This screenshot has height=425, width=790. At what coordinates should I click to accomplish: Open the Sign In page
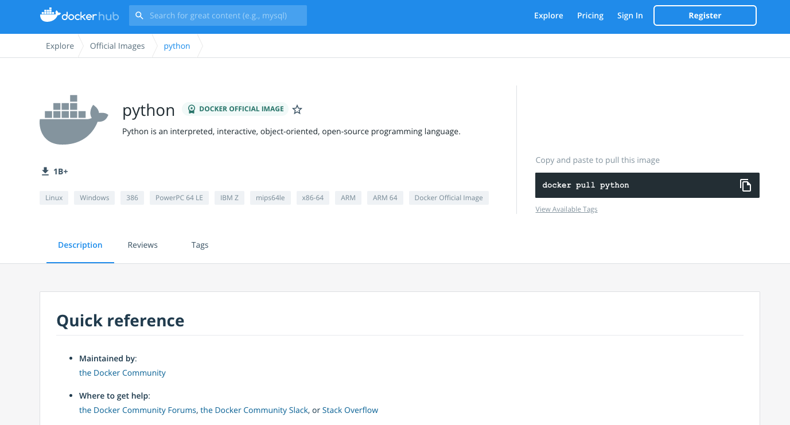coord(629,15)
